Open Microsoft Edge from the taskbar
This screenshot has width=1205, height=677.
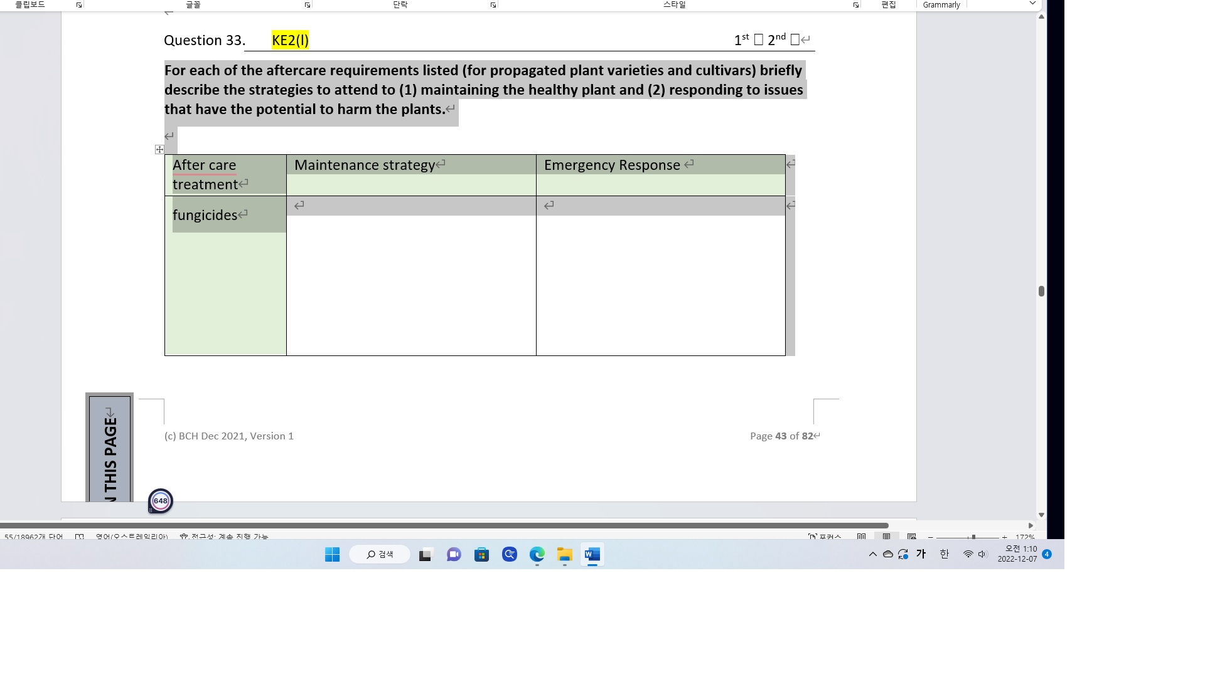point(537,554)
